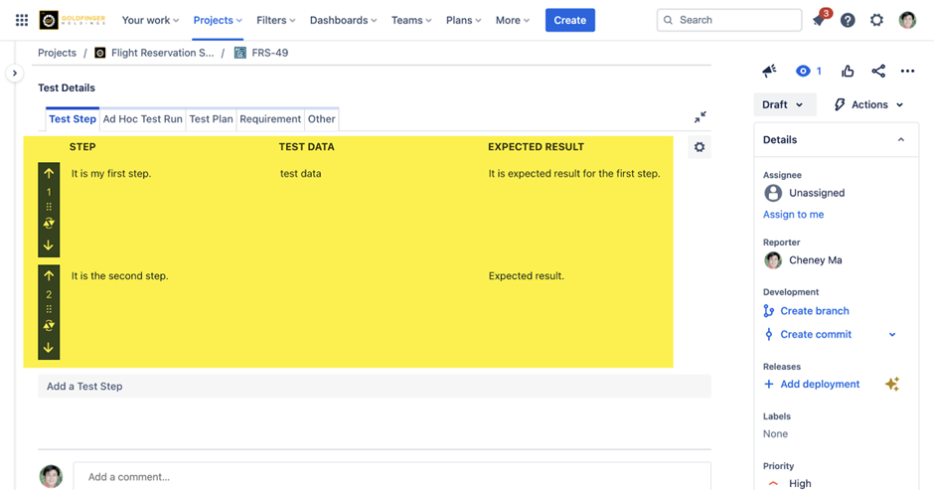Viewport: 934px width, 490px height.
Task: Click the test steps settings gear
Action: tap(700, 147)
